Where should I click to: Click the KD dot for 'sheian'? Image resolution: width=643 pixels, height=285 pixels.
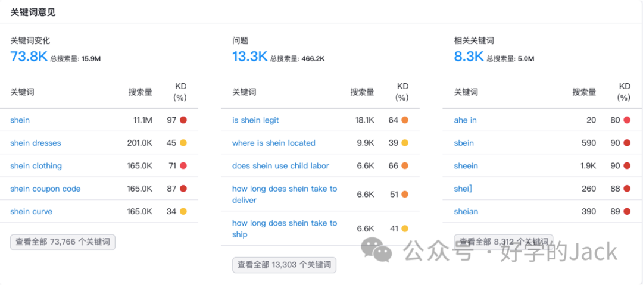(x=626, y=212)
